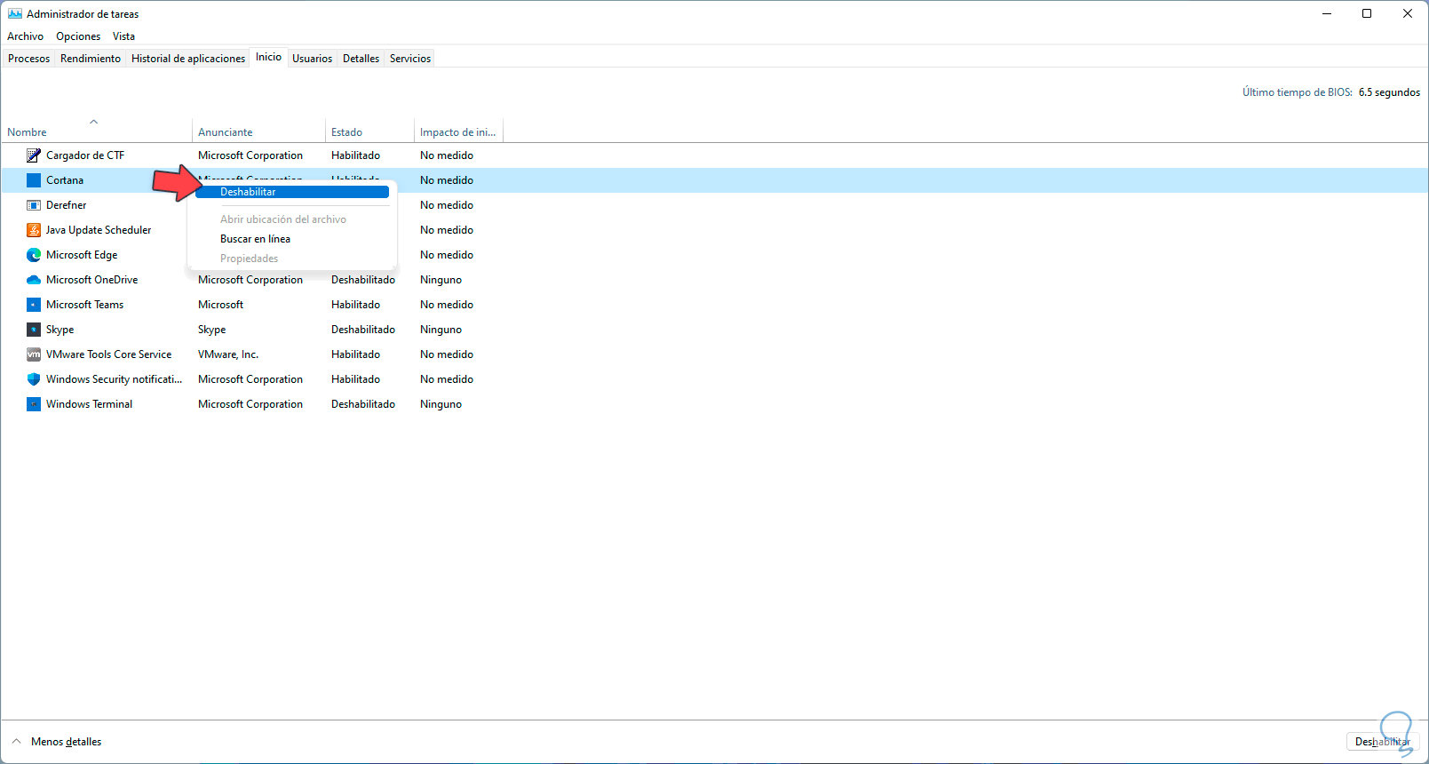Click the Windows Security shield icon
Screen dimensions: 1429x764
coord(34,379)
